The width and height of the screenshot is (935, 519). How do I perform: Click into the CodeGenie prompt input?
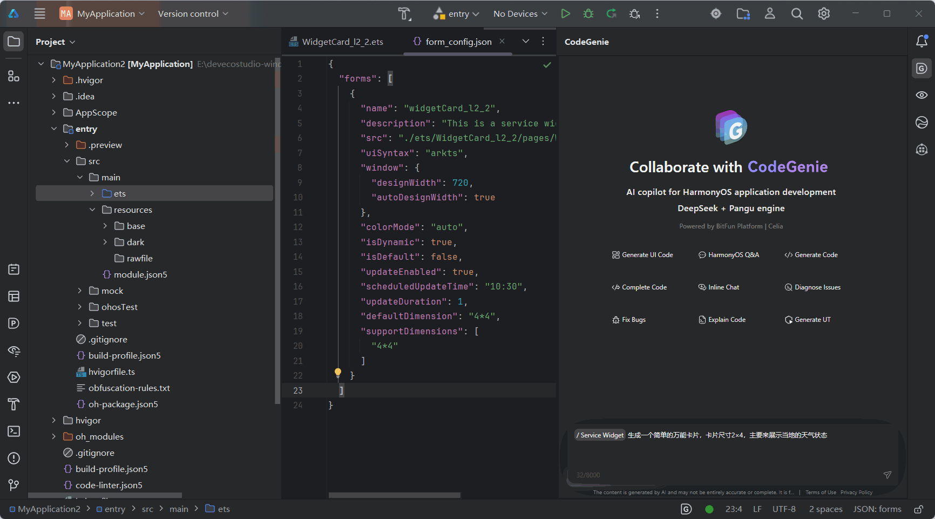(731, 454)
